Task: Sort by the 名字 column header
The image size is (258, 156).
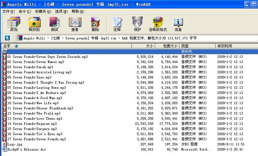Action: click(x=67, y=46)
